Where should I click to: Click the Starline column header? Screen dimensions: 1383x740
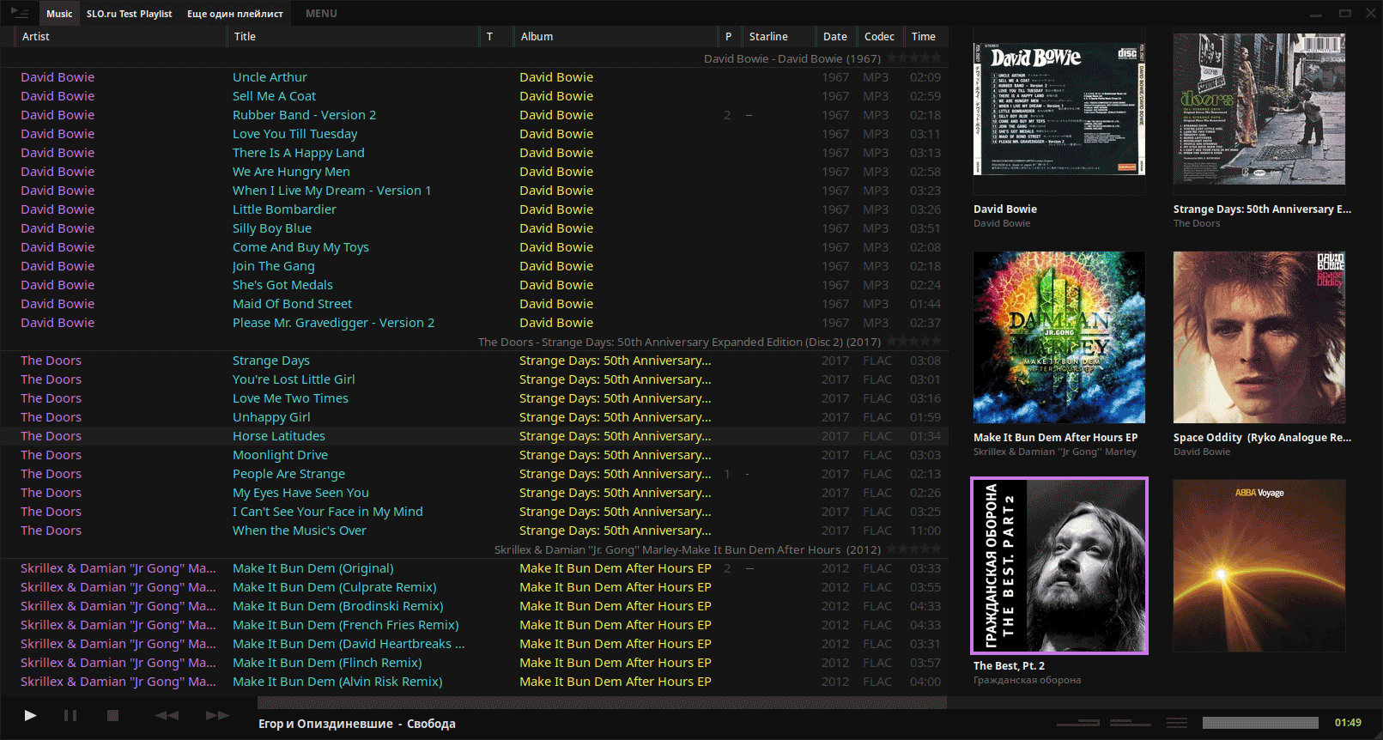coord(778,37)
